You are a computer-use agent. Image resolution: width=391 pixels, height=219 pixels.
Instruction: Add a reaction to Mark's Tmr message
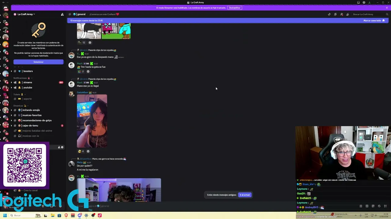point(88,71)
